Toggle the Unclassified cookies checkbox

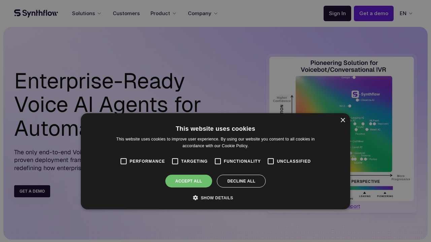(x=271, y=161)
